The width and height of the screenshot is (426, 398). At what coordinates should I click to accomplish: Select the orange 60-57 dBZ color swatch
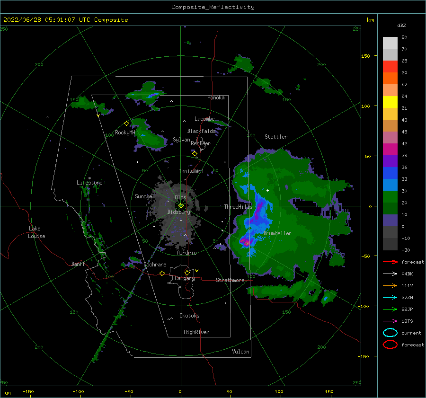(x=390, y=78)
